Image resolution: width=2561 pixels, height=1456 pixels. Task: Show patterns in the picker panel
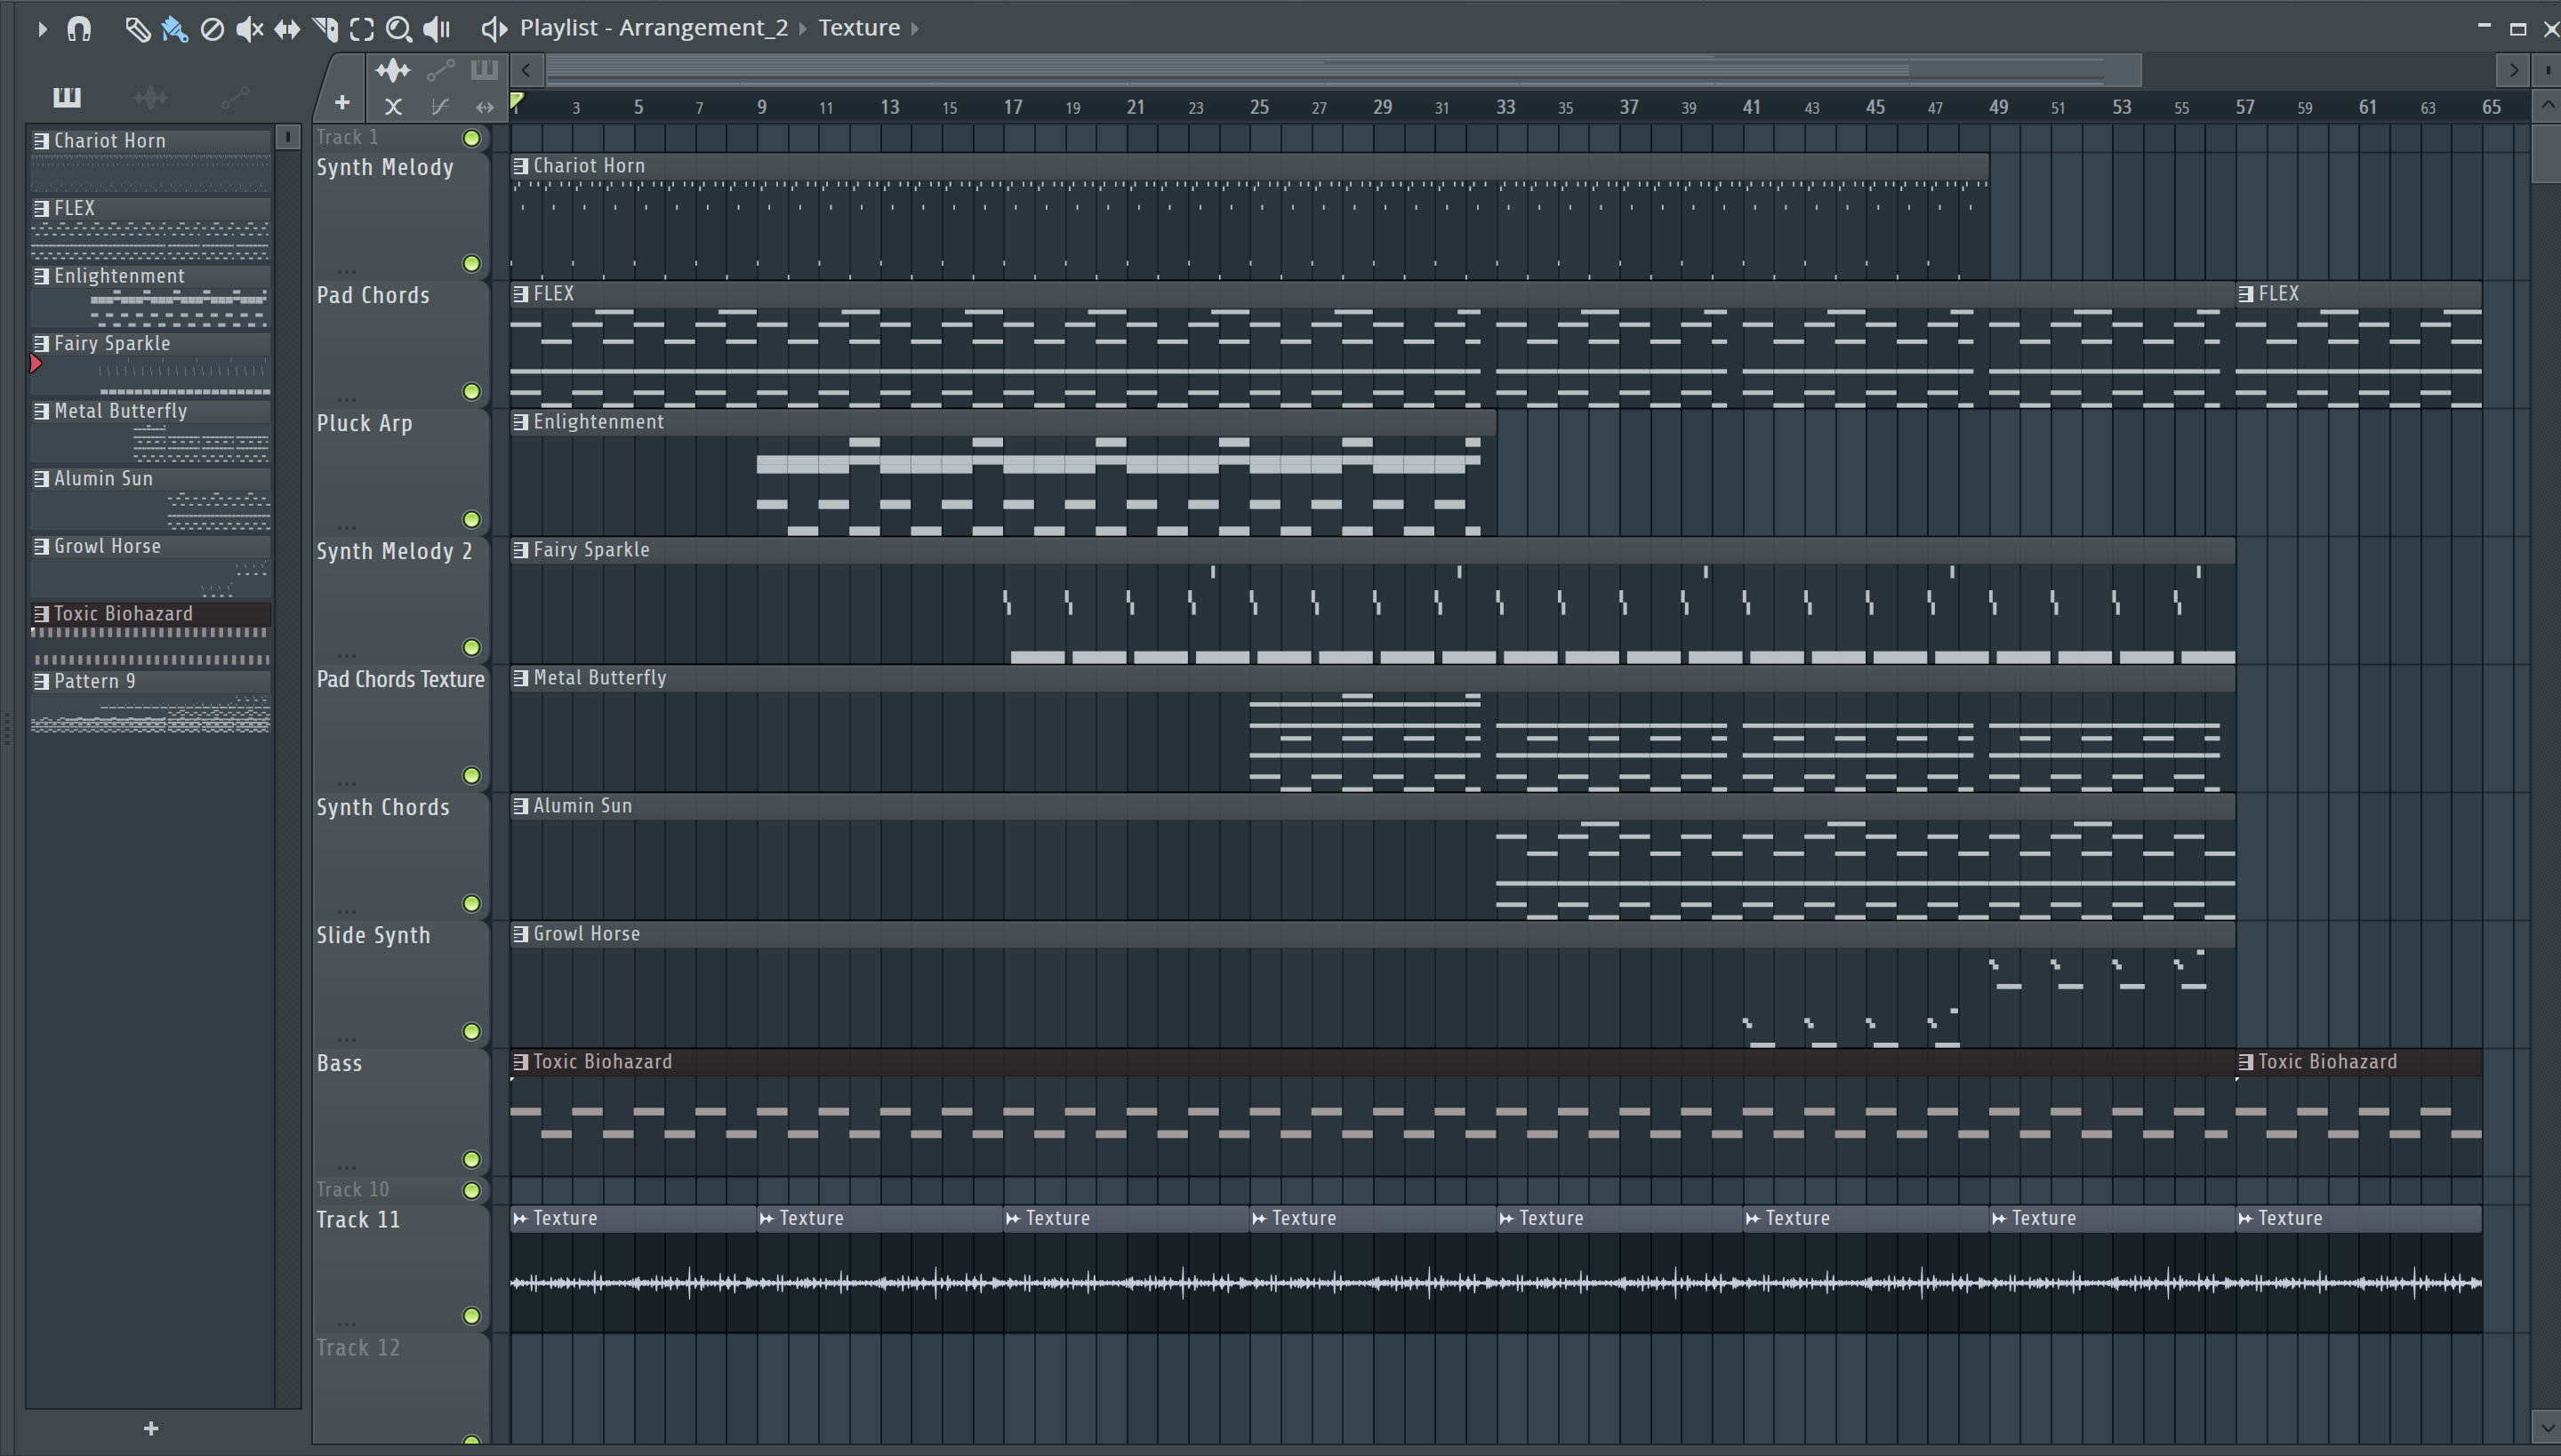tap(67, 97)
